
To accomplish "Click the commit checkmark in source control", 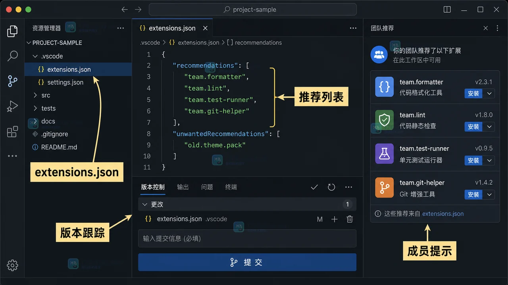I will click(x=314, y=187).
